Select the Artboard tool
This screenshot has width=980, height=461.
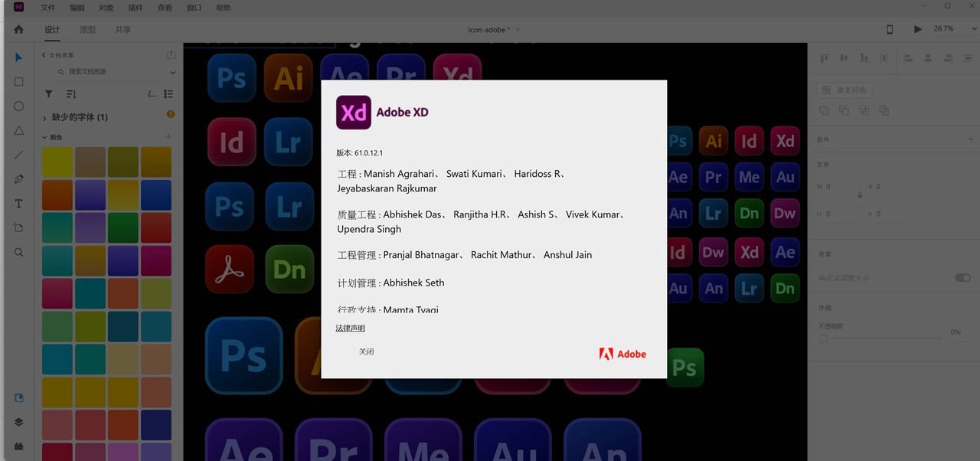[x=19, y=227]
